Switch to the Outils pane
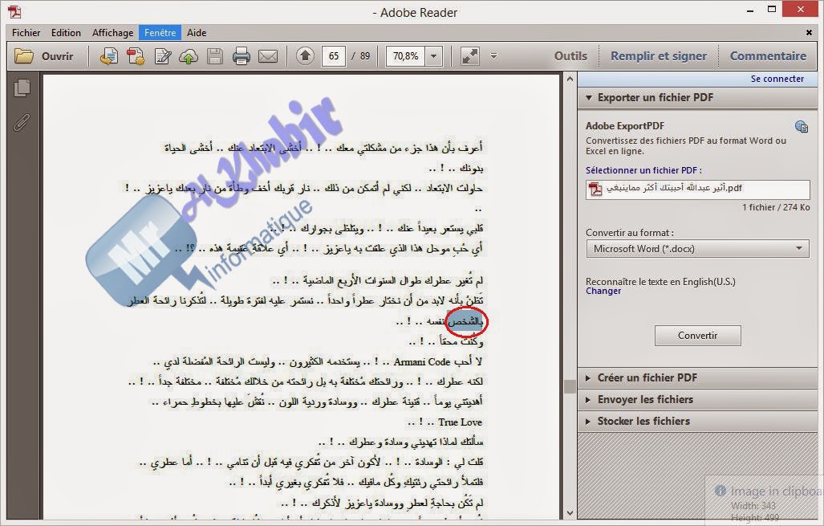 point(570,55)
